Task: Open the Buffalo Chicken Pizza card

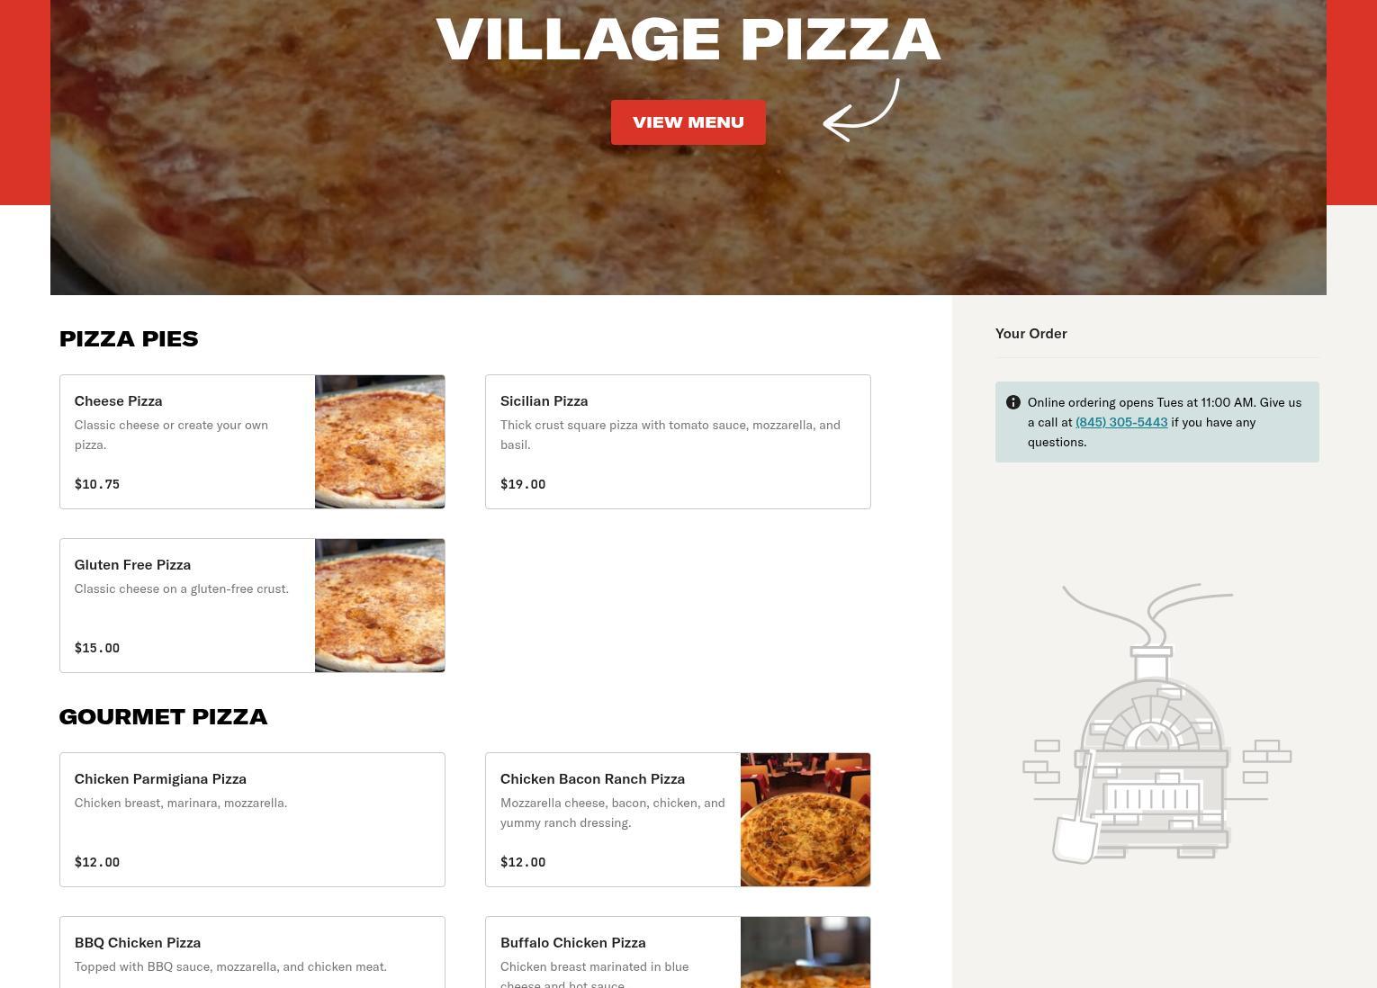Action: (x=678, y=952)
